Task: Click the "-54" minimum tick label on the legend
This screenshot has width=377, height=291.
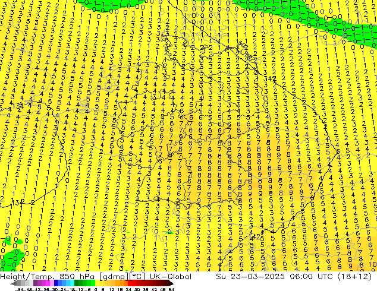Action: [19, 289]
